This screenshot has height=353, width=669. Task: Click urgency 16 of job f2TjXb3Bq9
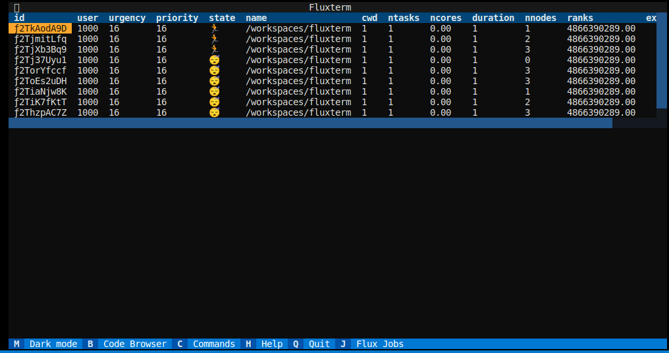coord(114,49)
